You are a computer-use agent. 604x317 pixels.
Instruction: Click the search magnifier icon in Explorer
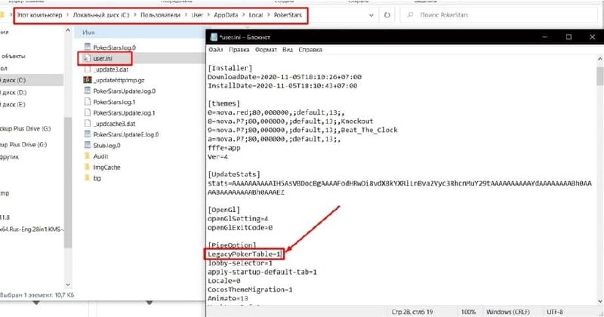[x=410, y=15]
